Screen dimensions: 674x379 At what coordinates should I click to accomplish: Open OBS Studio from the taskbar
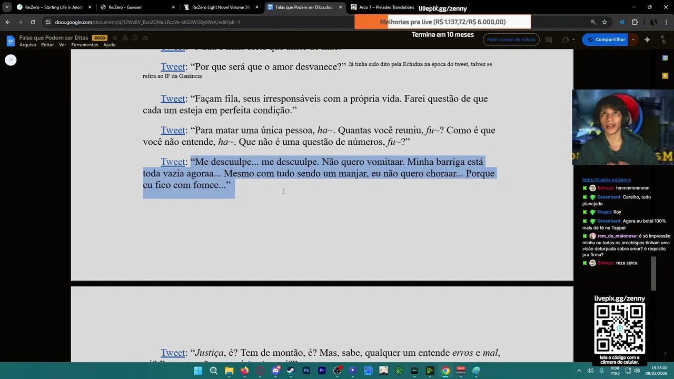337,371
